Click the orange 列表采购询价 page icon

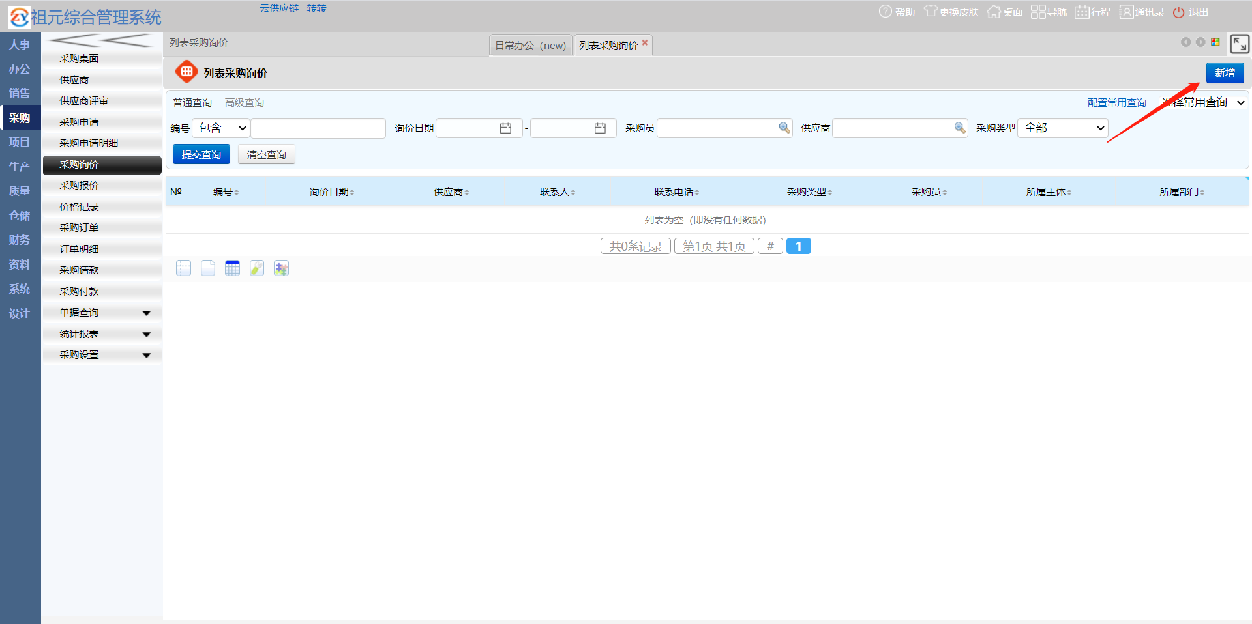[186, 72]
